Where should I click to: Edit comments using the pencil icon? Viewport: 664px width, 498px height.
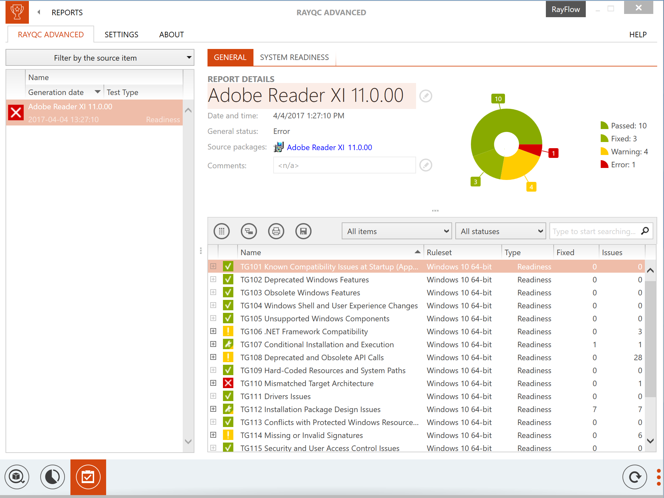[425, 165]
